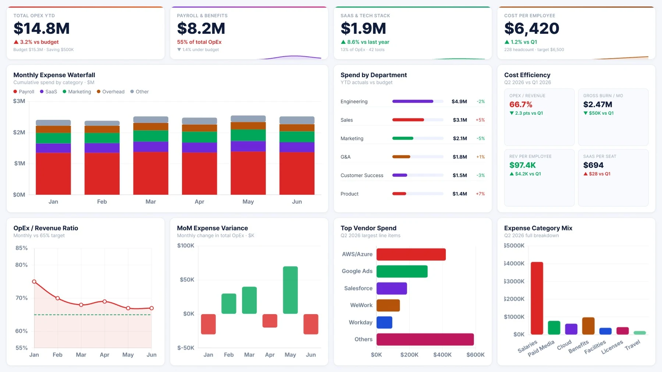The height and width of the screenshot is (372, 662).
Task: Click the Spend by Department title
Action: pyautogui.click(x=374, y=75)
